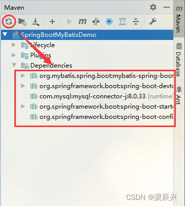The image size is (185, 206).
Task: Execute Maven Goal using m icon
Action: pyautogui.click(x=83, y=22)
